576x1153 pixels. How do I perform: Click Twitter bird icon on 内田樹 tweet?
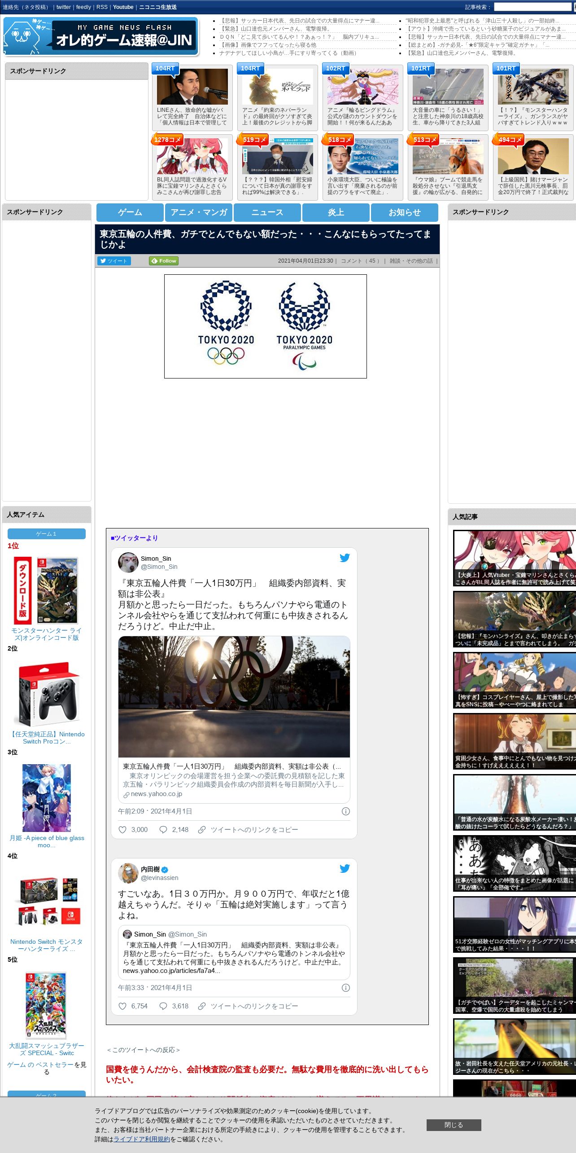(345, 868)
